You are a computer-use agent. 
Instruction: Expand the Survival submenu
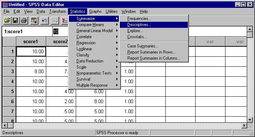click(94, 79)
